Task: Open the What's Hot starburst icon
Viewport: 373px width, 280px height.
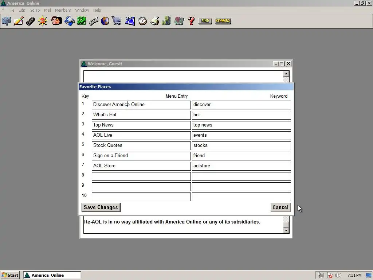Action: [x=43, y=21]
